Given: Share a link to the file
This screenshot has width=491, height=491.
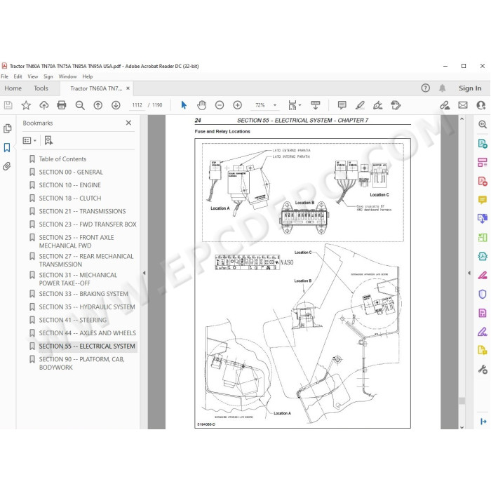Looking at the screenshot, I should coord(445,105).
